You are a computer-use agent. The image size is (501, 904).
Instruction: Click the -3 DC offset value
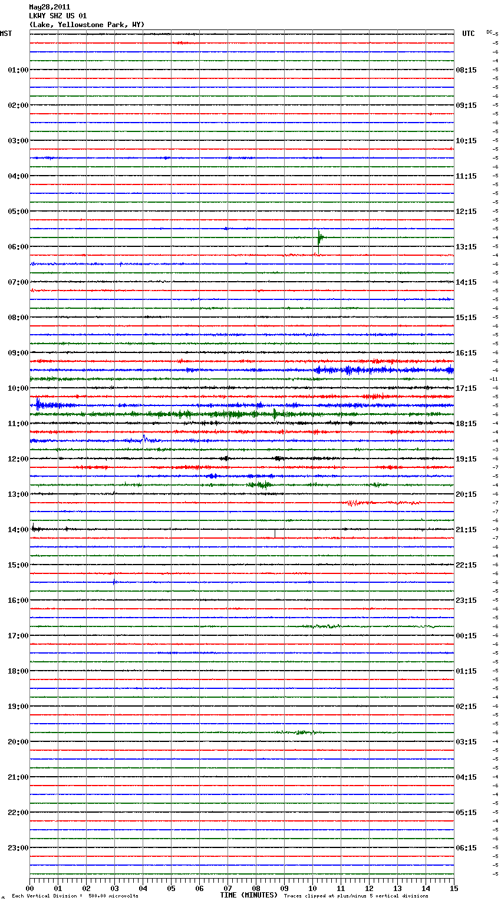pos(495,450)
